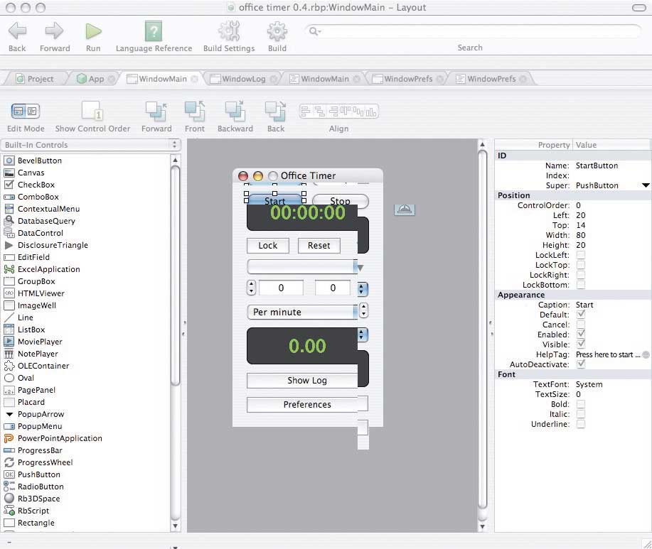Send control to Front icon

(x=194, y=112)
